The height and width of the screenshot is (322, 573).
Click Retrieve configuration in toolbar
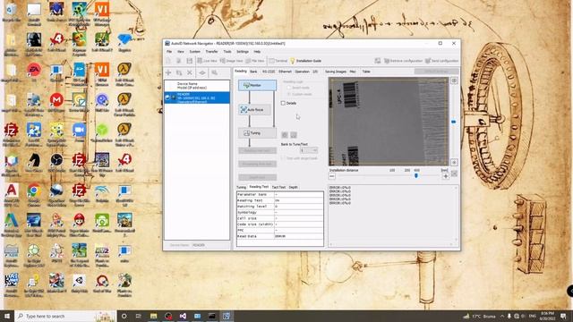click(x=403, y=61)
